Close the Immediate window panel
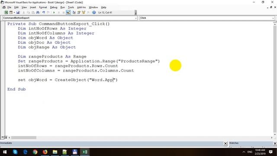This screenshot has height=156, width=277. click(x=225, y=143)
